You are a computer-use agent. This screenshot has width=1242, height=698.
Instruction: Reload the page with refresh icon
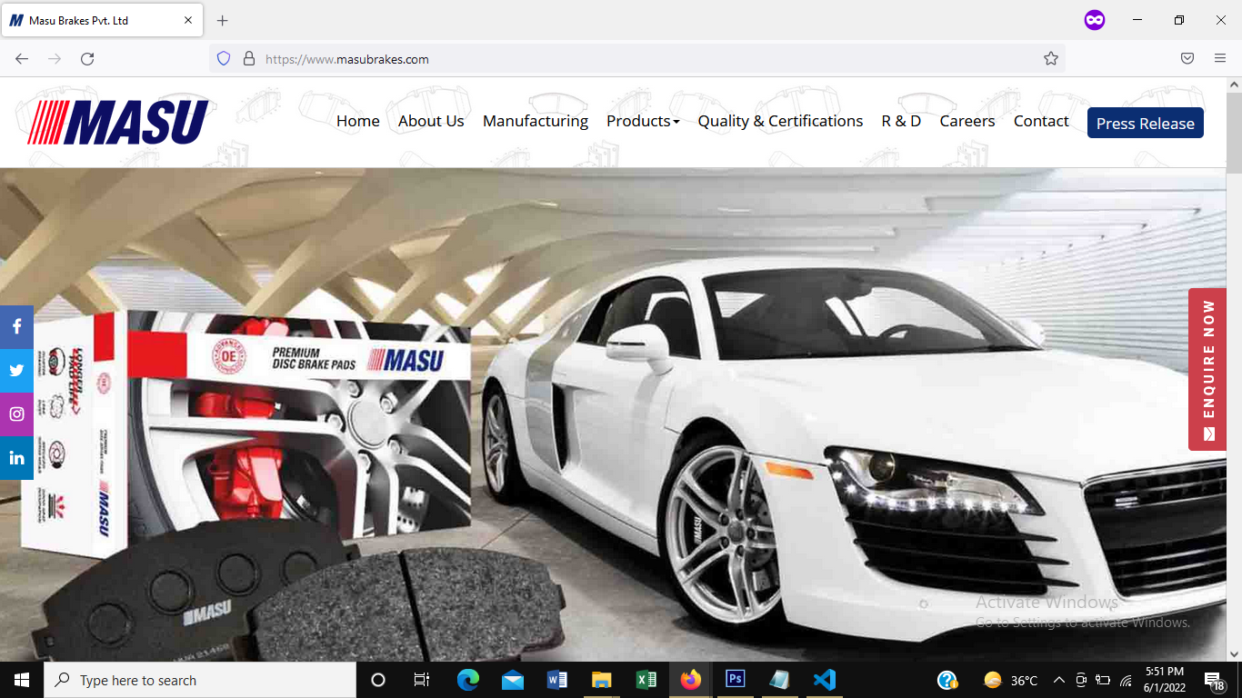point(87,59)
